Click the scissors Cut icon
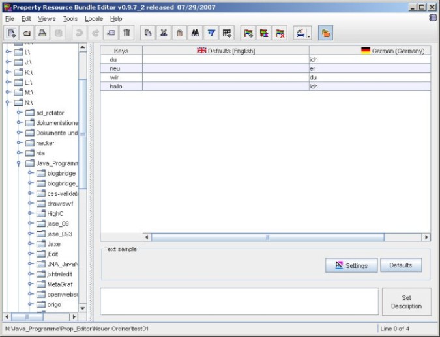Screen dimensions: 440x337 point(164,33)
